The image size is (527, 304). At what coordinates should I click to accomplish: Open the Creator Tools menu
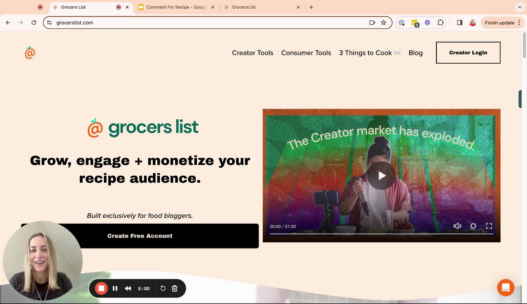click(253, 53)
